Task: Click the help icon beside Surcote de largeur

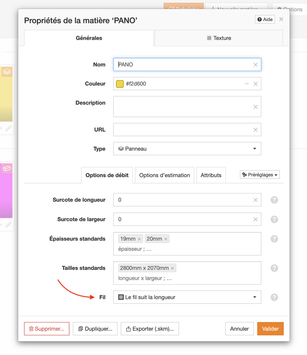Action: pos(274,219)
